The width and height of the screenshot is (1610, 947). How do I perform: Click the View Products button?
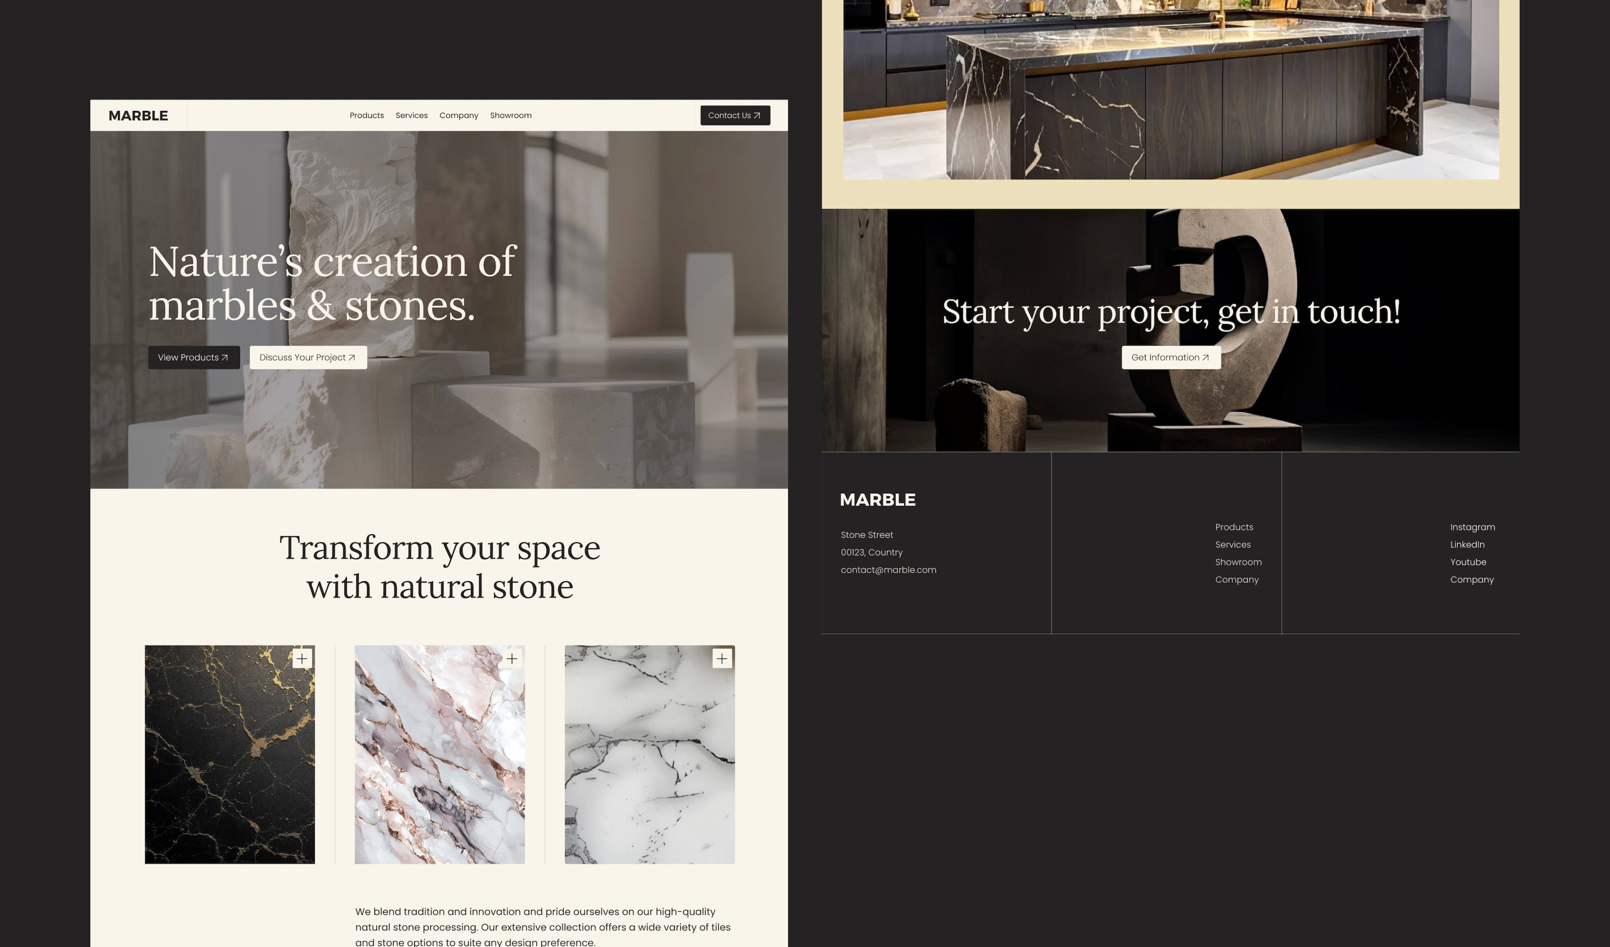click(194, 357)
